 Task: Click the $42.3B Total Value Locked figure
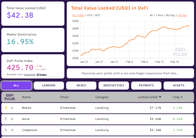click(20, 15)
